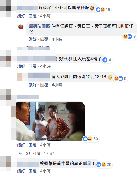This screenshot has height=175, width=139.
Task: Click the 爆笑貼圖區 page name link
Action: click(x=39, y=26)
